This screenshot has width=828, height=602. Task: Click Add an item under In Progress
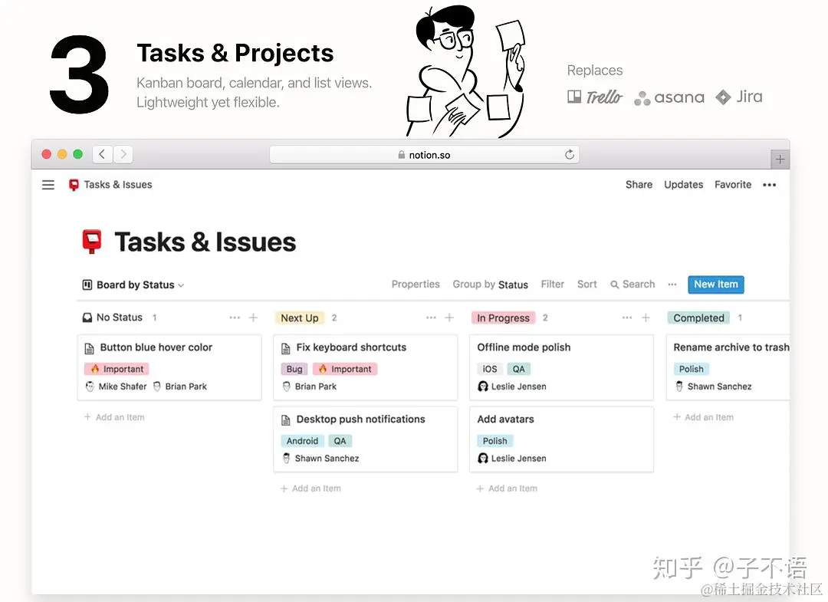[507, 489]
